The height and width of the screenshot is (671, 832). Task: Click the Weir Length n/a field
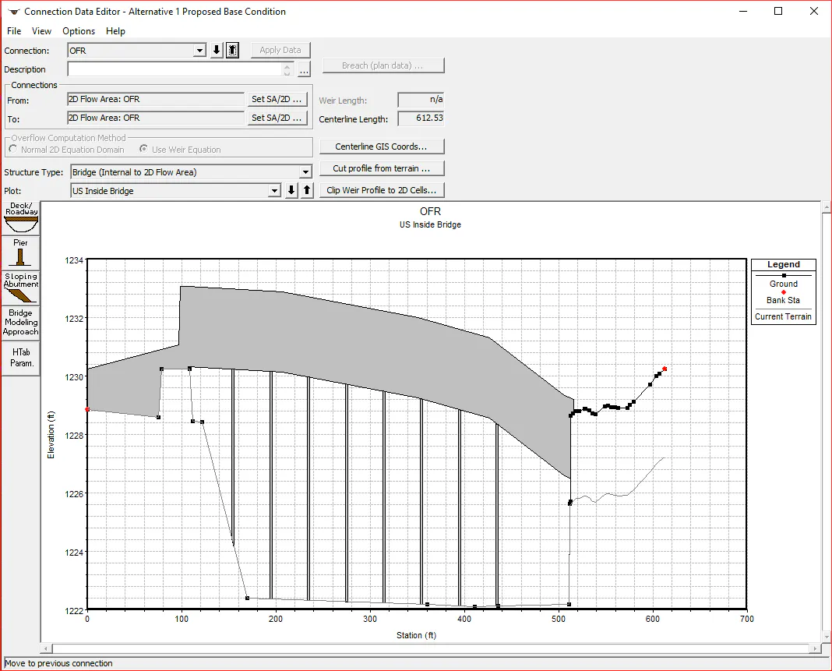[x=421, y=99]
